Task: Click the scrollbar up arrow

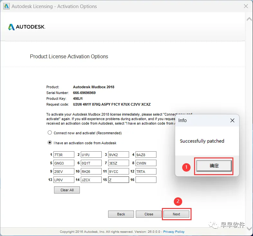Action: tap(249, 19)
